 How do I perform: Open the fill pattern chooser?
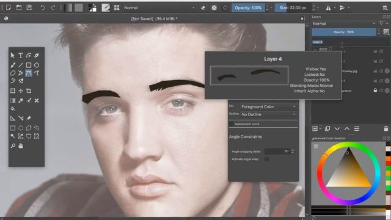pyautogui.click(x=79, y=8)
